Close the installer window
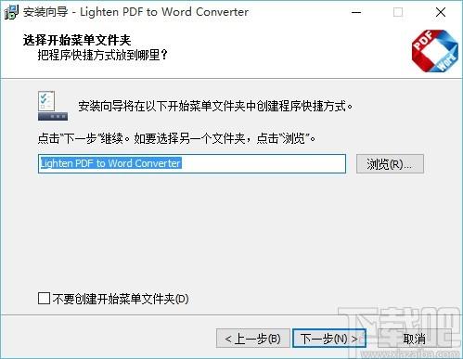 441,12
